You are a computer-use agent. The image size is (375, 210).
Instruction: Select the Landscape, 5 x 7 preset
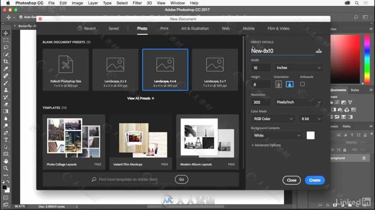pos(215,70)
